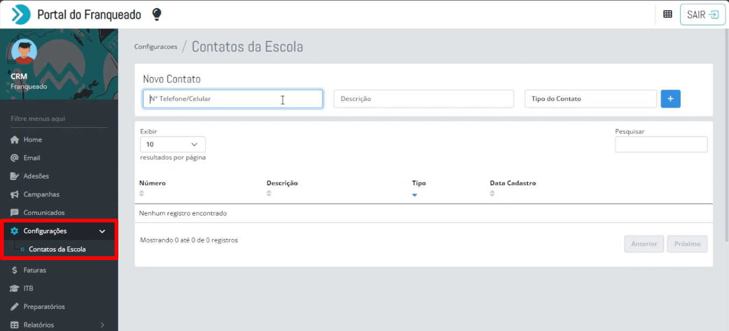
Task: Click the Campanhas megaphone icon
Action: [x=15, y=195]
